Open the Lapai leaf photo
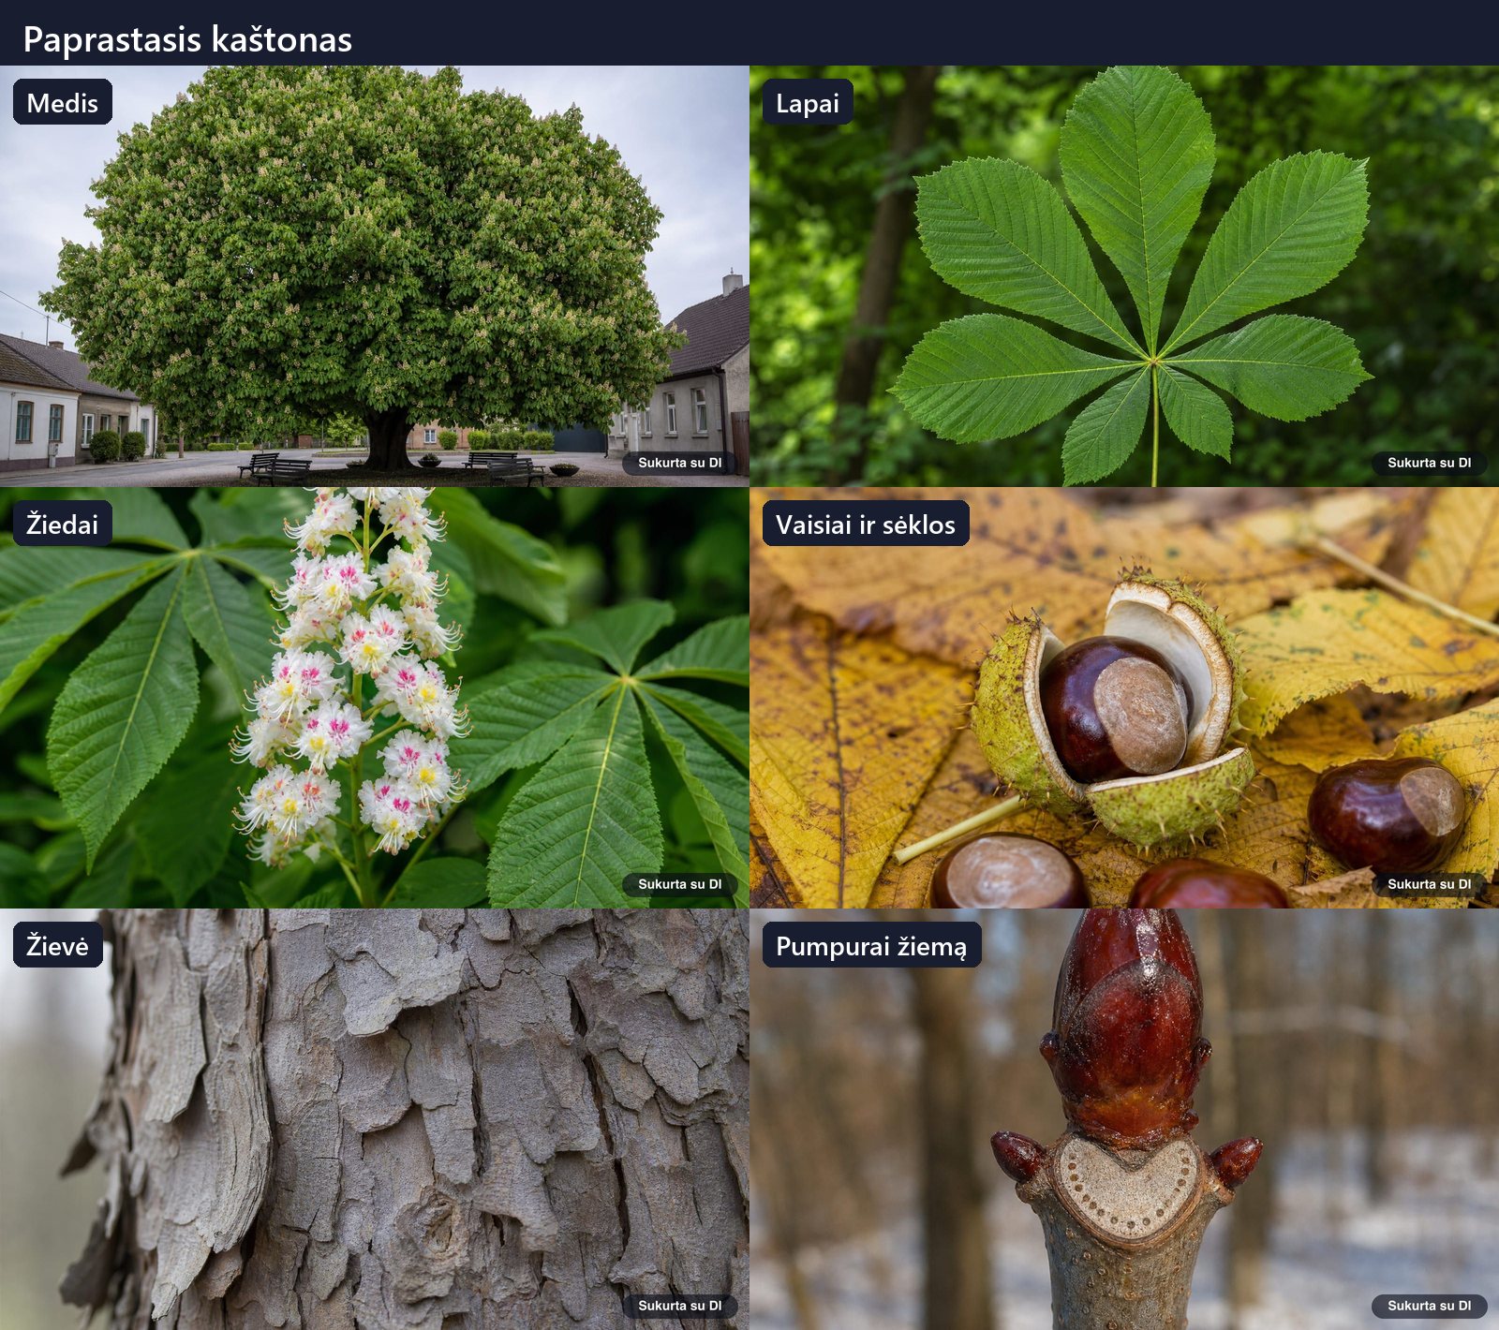This screenshot has height=1330, width=1499. 1124,276
